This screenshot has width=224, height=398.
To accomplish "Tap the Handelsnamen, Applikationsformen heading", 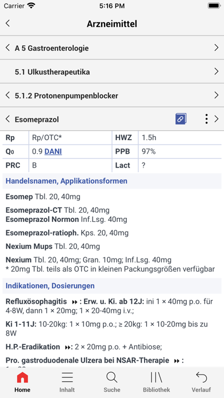I will pos(66,181).
